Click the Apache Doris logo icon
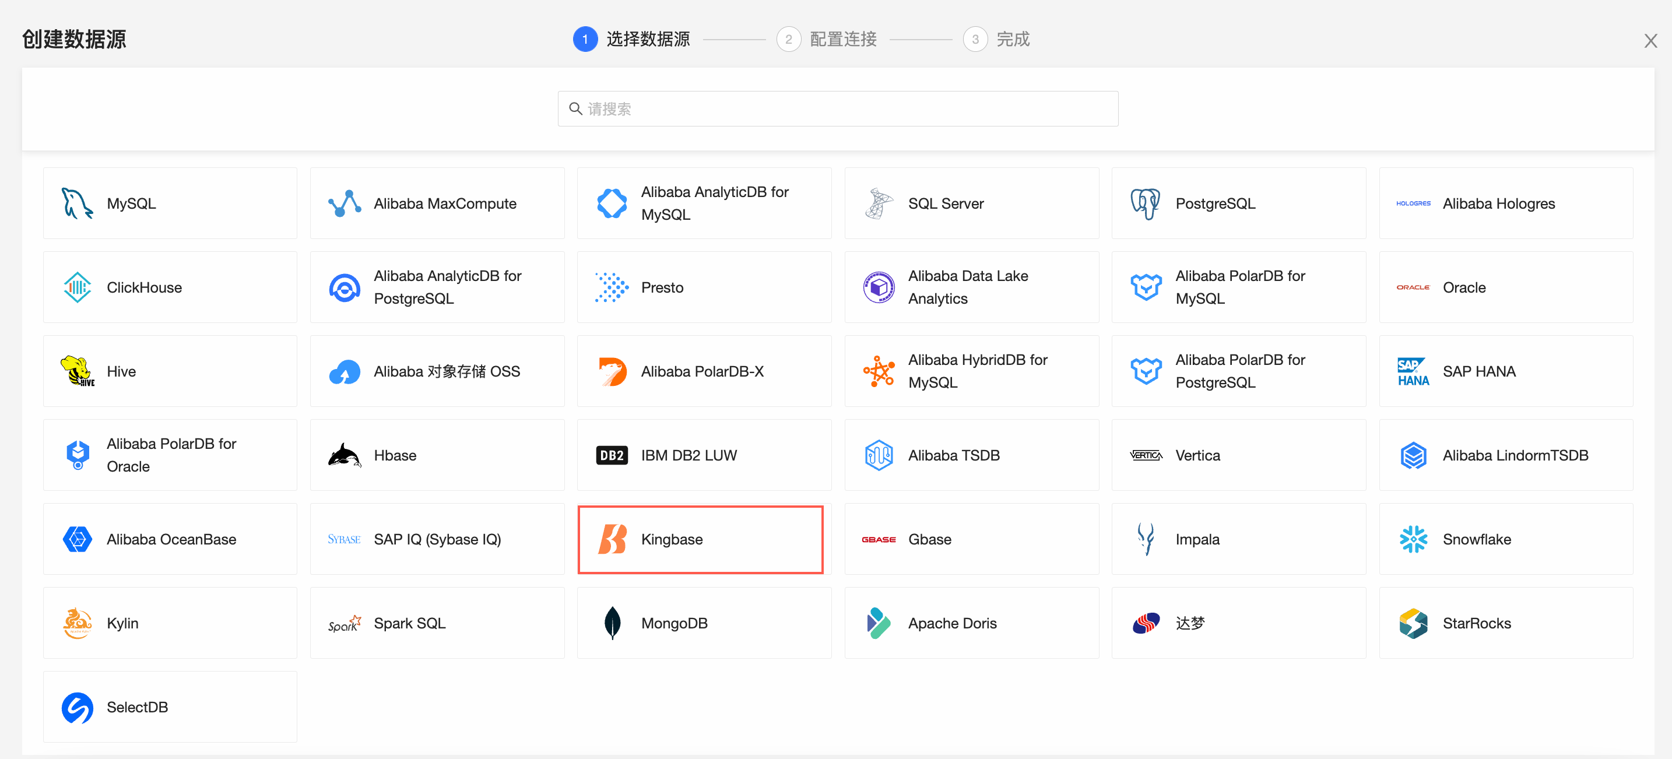This screenshot has height=759, width=1672. click(x=879, y=623)
